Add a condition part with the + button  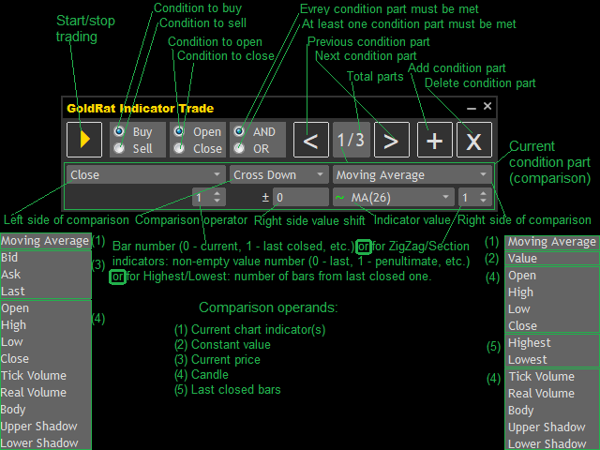click(x=435, y=140)
